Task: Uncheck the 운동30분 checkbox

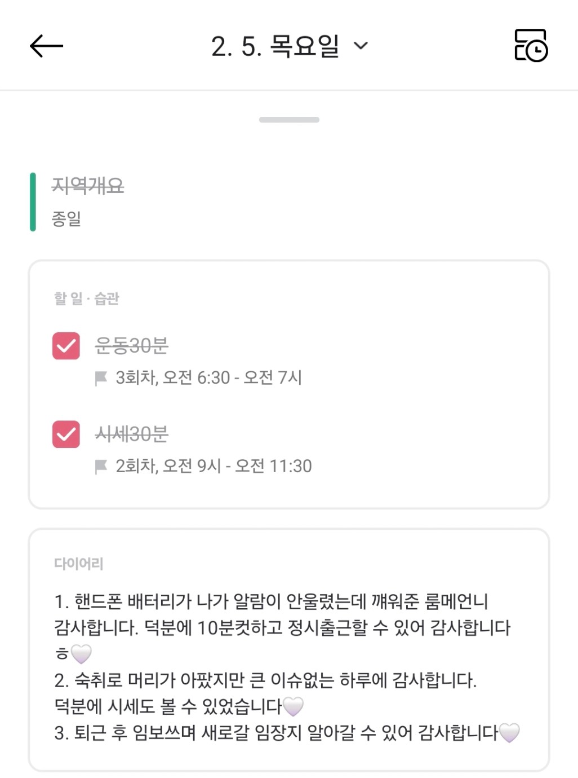Action: (66, 345)
